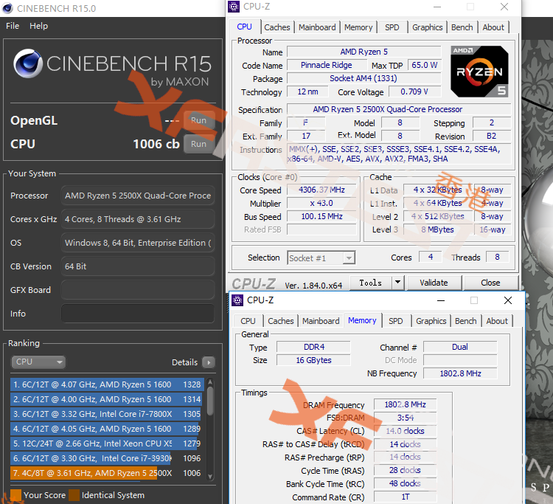
Task: Select ranking row 4 Ryzen 5 1600 1289
Action: tap(107, 429)
